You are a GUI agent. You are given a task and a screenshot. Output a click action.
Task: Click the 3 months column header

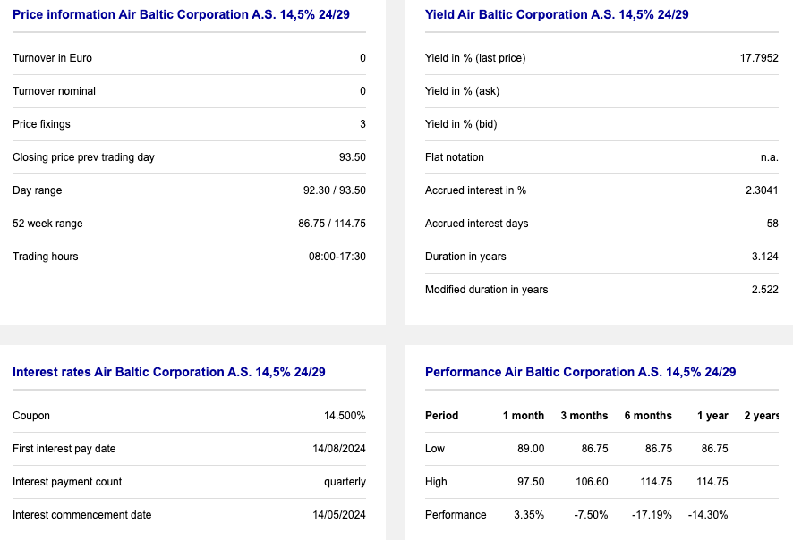[584, 416]
